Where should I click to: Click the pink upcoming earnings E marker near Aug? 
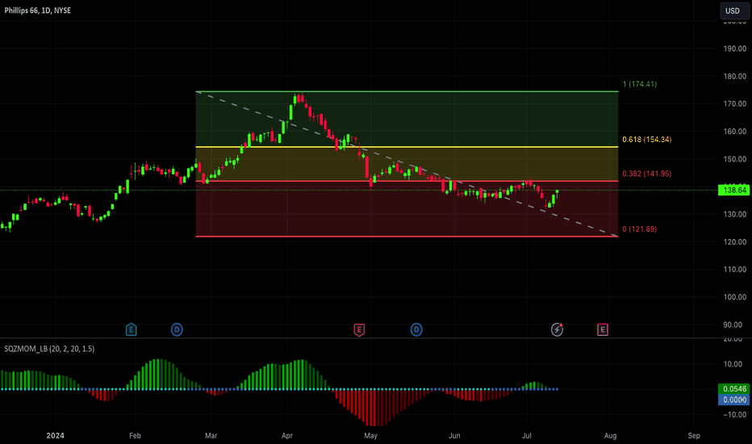pyautogui.click(x=603, y=329)
